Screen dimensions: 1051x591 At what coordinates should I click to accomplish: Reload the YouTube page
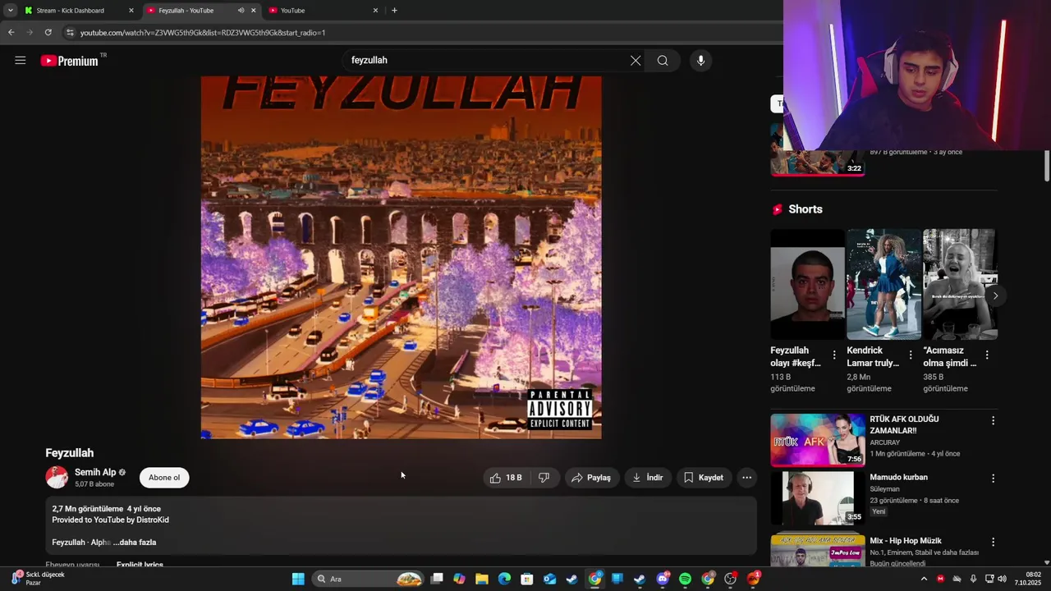click(x=48, y=33)
